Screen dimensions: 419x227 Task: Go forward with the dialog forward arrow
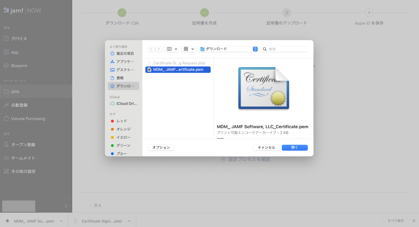point(159,49)
